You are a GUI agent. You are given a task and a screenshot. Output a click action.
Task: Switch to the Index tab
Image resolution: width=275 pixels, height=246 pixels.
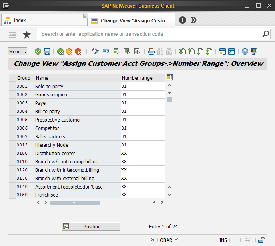44,20
